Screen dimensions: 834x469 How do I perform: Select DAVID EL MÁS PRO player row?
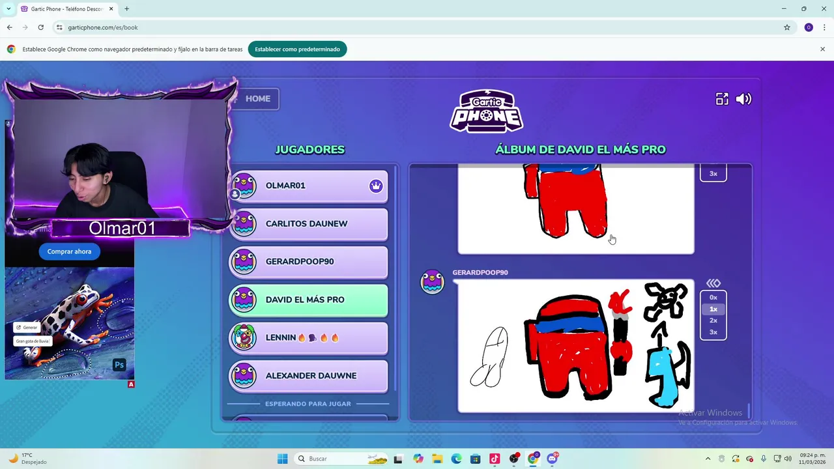[x=309, y=300]
